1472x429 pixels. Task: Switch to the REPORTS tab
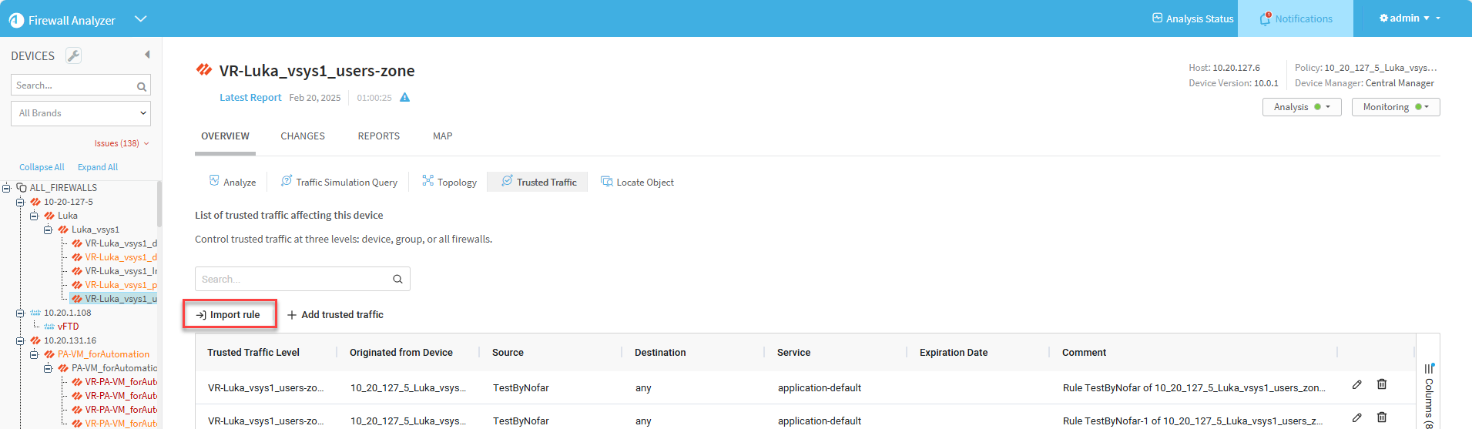point(378,136)
